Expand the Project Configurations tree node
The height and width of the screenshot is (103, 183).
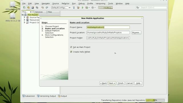[25, 22]
